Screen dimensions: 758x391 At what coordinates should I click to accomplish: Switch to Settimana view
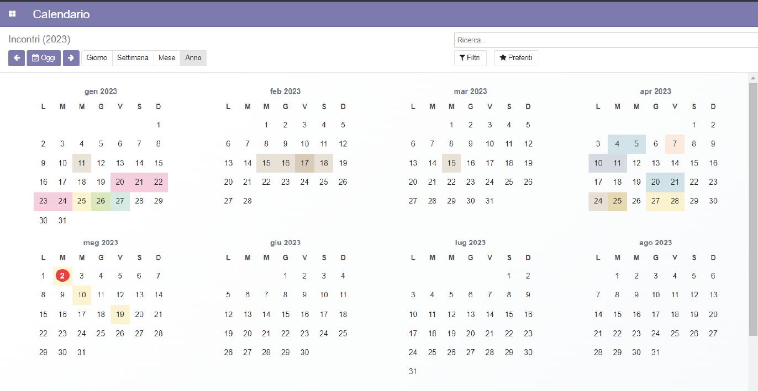133,58
